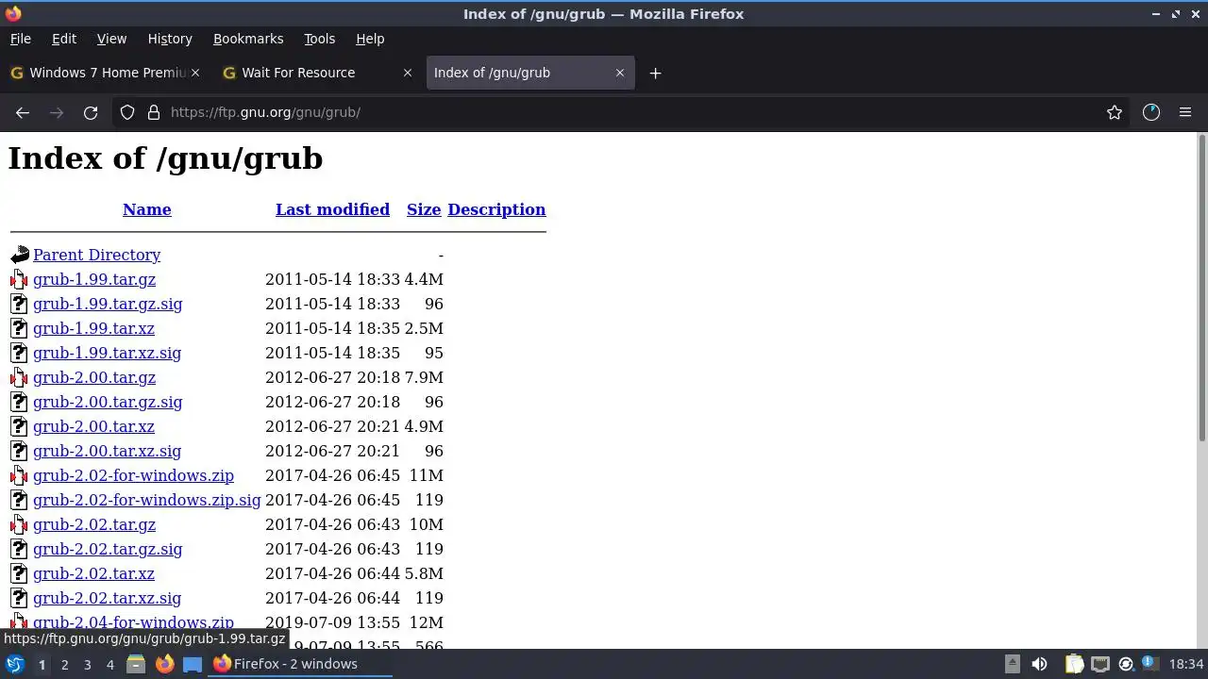
Task: Click the shield tracking protection icon
Action: [127, 112]
